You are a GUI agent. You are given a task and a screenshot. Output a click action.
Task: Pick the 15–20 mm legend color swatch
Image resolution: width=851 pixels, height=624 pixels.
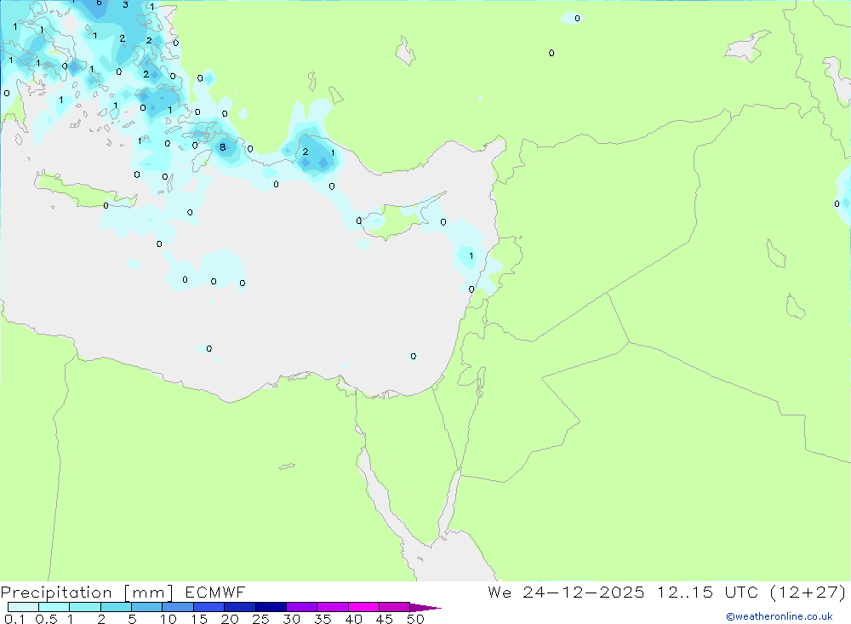pos(209,607)
